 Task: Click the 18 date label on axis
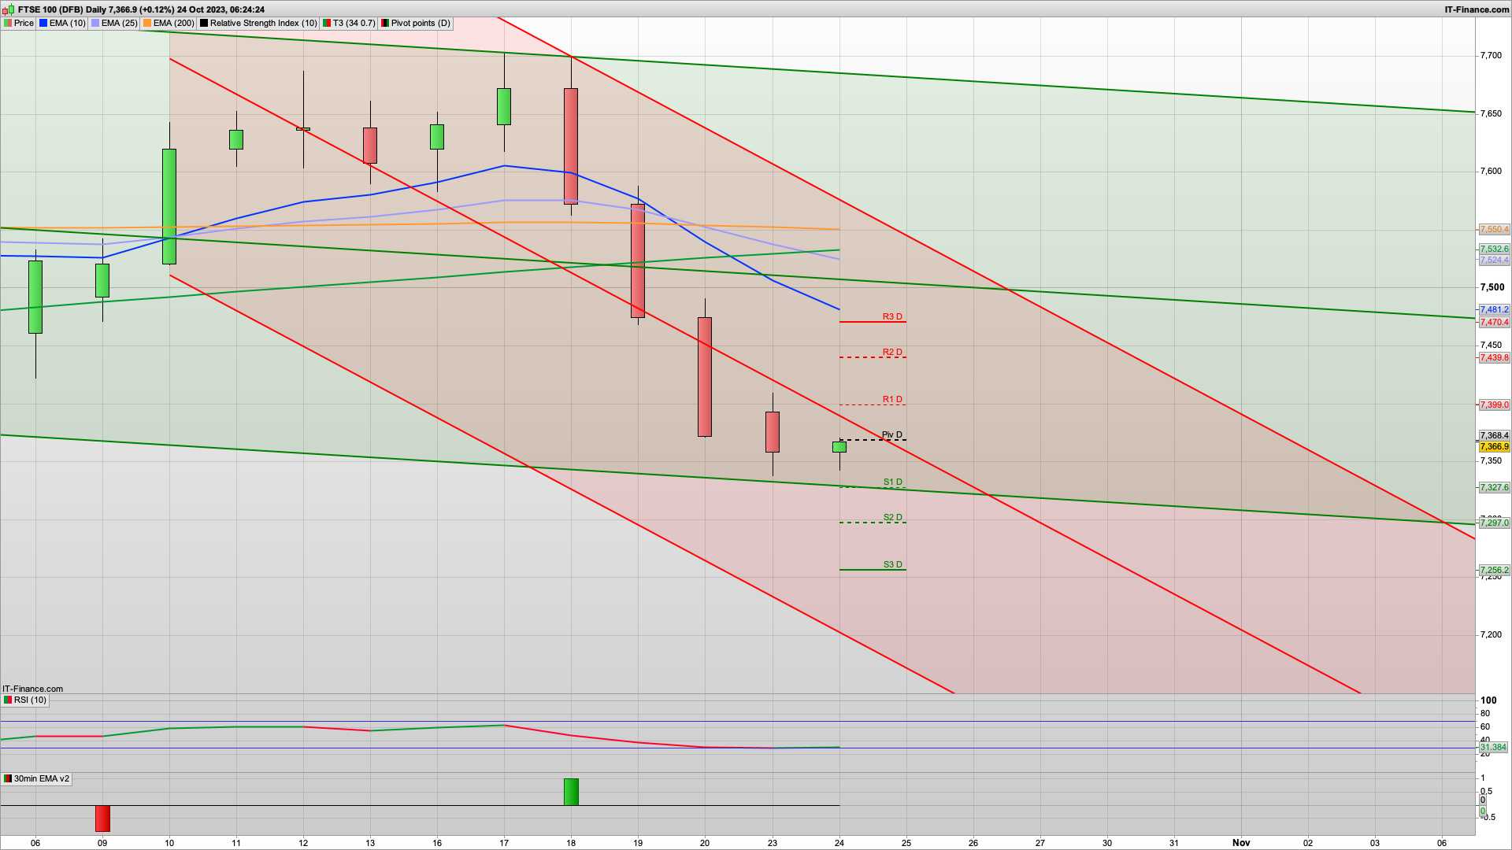[x=571, y=842]
